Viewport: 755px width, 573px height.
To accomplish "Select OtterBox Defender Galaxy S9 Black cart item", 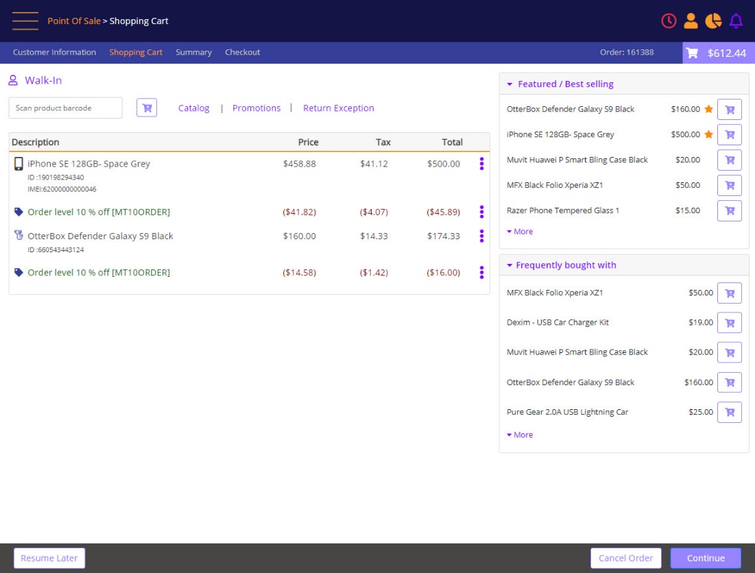I will [x=100, y=236].
